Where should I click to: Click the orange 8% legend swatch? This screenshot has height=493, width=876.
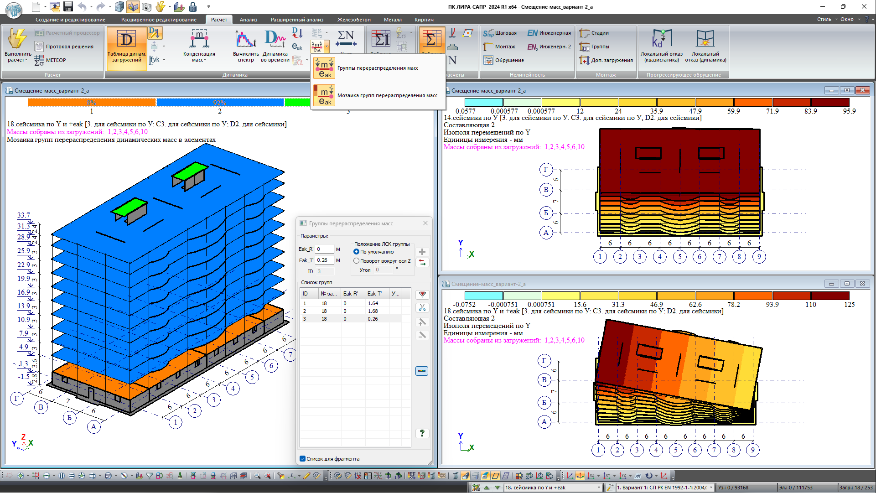(91, 103)
